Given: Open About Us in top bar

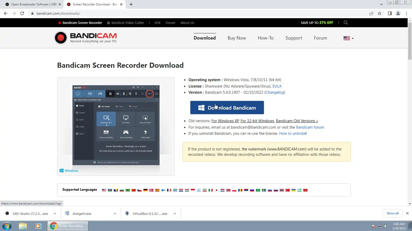Looking at the screenshot, I should [x=187, y=23].
